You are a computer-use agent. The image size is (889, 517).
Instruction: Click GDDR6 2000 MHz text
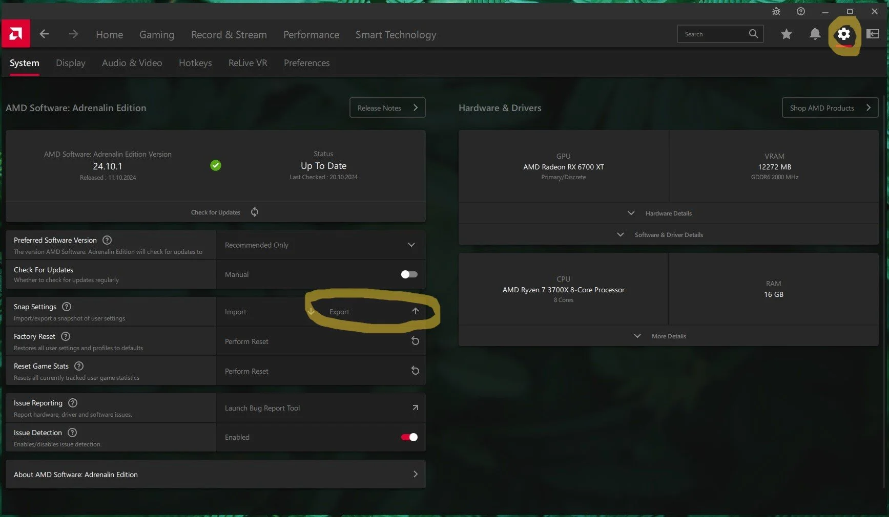tap(775, 177)
